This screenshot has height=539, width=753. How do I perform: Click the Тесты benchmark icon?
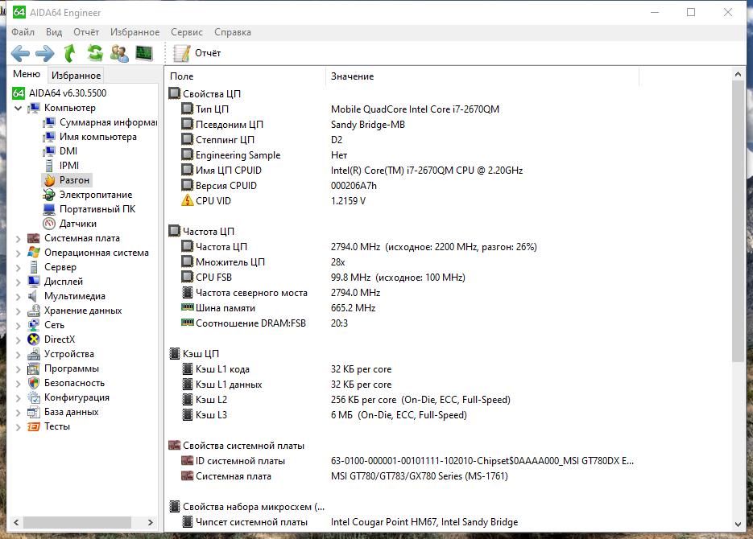[34, 426]
